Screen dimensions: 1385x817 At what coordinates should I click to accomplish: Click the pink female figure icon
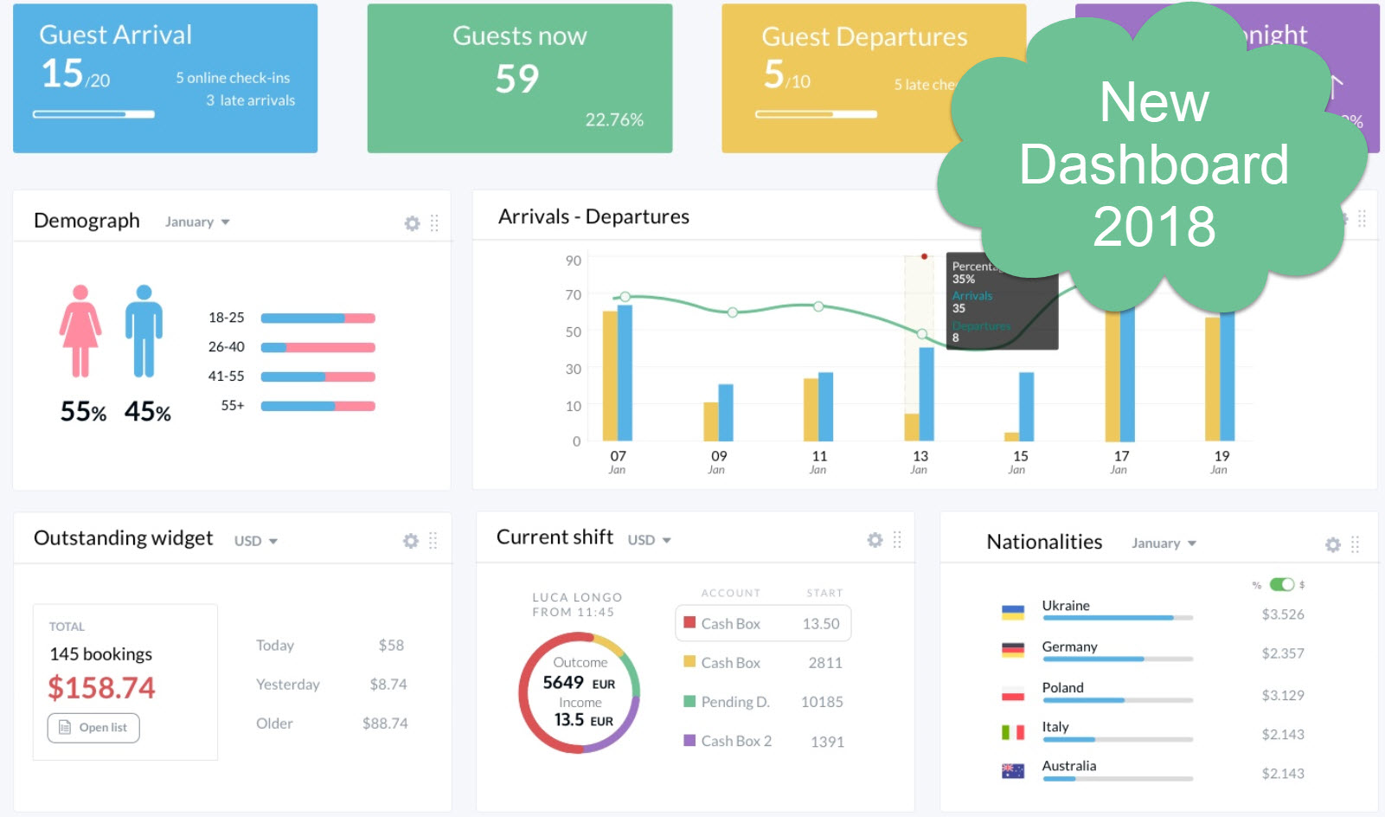[80, 331]
